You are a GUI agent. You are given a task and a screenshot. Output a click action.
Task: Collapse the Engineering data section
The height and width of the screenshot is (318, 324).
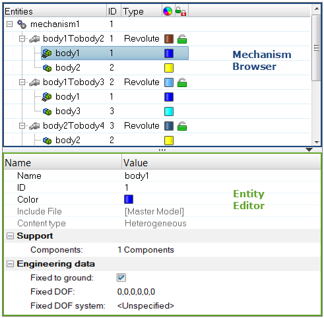pos(10,264)
